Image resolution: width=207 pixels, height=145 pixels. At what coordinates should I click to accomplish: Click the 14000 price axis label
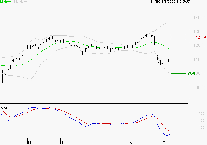199,17
